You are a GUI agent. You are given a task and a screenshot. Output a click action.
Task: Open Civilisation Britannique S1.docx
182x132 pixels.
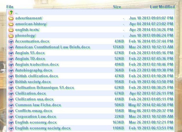44,88
